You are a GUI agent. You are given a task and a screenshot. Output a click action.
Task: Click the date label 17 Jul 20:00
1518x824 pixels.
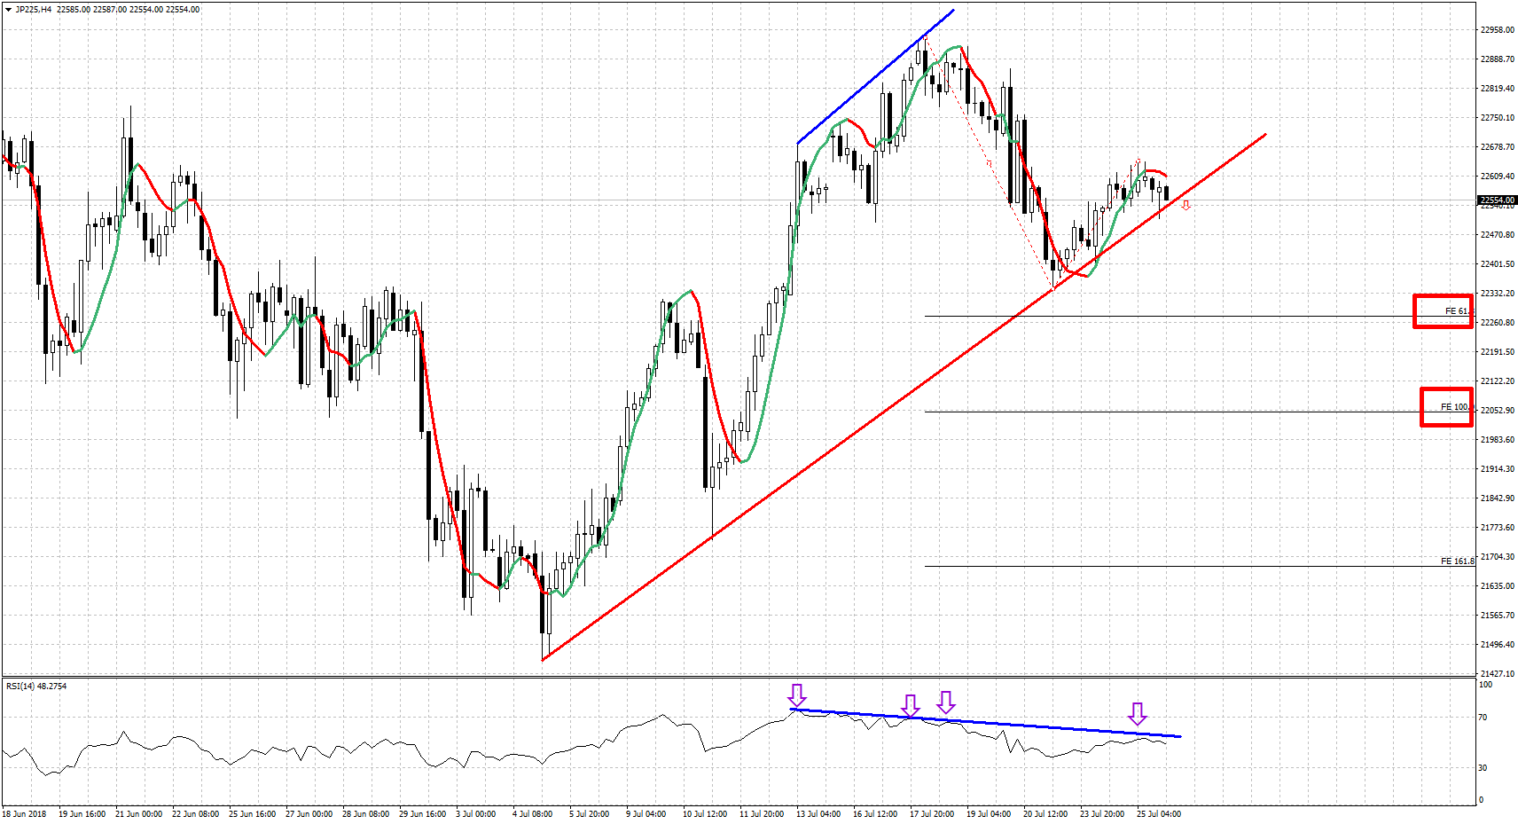pyautogui.click(x=931, y=814)
